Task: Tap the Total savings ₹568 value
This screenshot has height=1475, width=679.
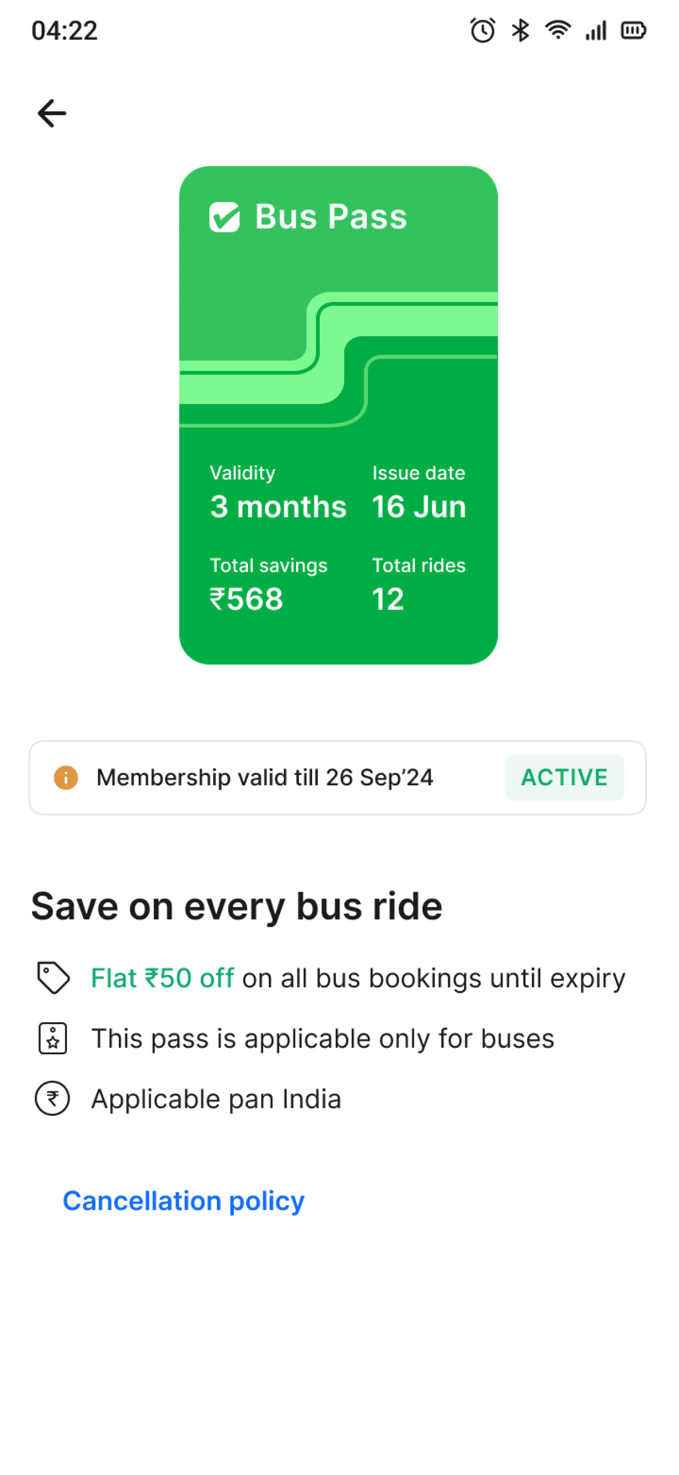Action: coord(246,599)
